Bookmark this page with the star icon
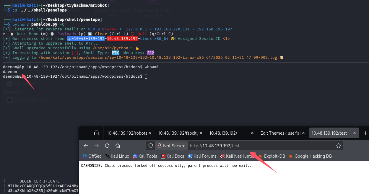Image resolution: width=369 pixels, height=194 pixels. (x=339, y=146)
